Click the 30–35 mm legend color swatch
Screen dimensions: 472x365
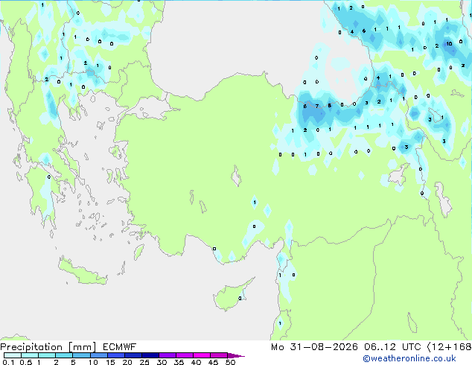[167, 355]
